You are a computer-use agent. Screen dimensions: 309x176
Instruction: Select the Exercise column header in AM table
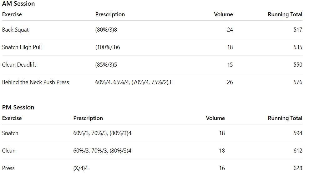coord(12,14)
